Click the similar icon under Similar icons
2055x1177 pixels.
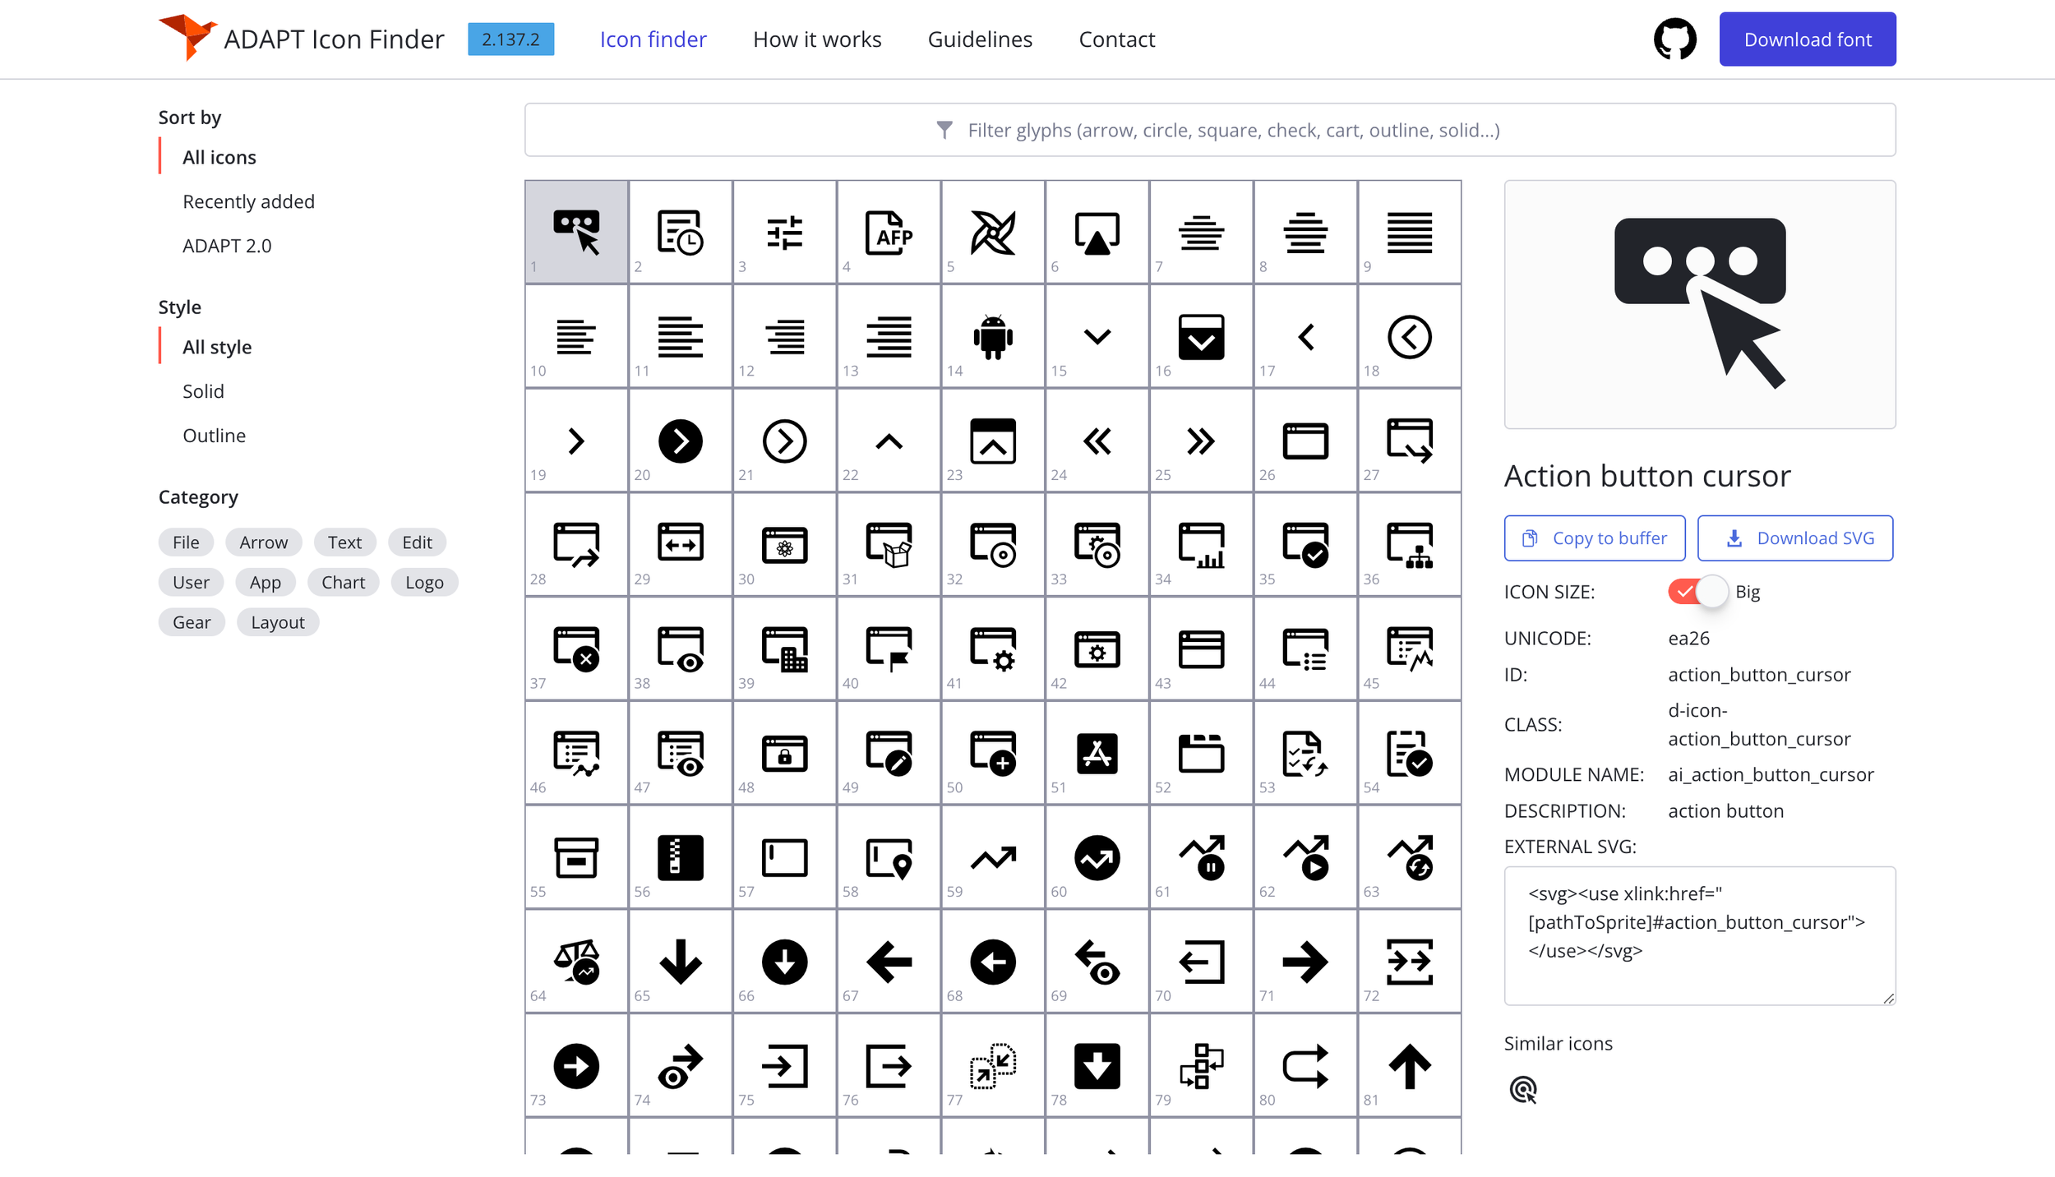(x=1524, y=1089)
